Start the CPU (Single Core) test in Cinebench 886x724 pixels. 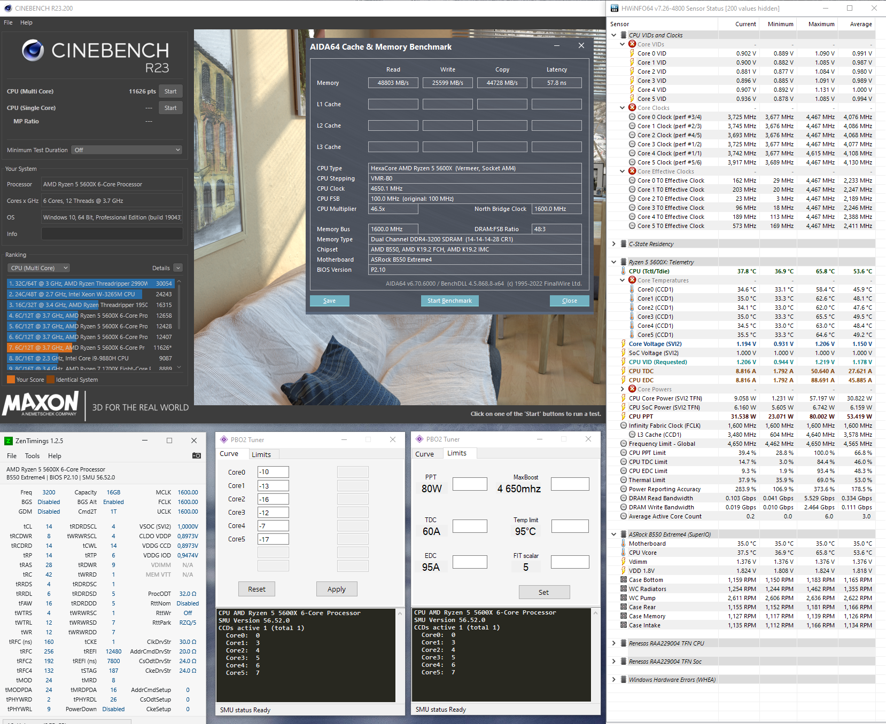170,108
